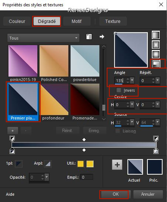
Task: Confirm with the OK button
Action: pyautogui.click(x=116, y=194)
